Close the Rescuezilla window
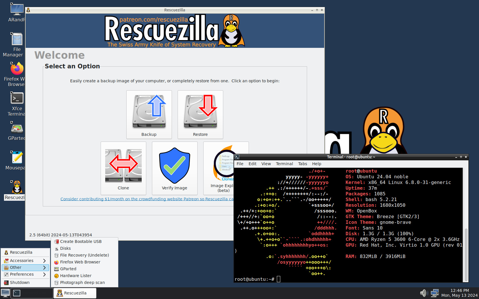The height and width of the screenshot is (299, 479). [x=322, y=10]
